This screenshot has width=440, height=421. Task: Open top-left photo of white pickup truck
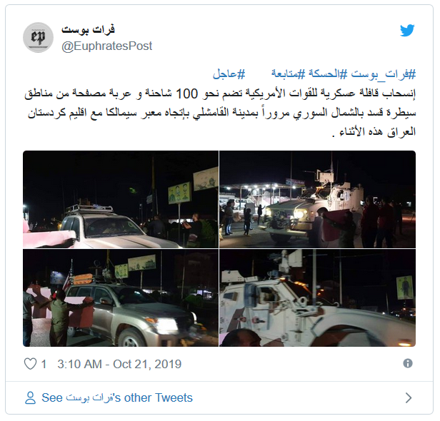121,199
